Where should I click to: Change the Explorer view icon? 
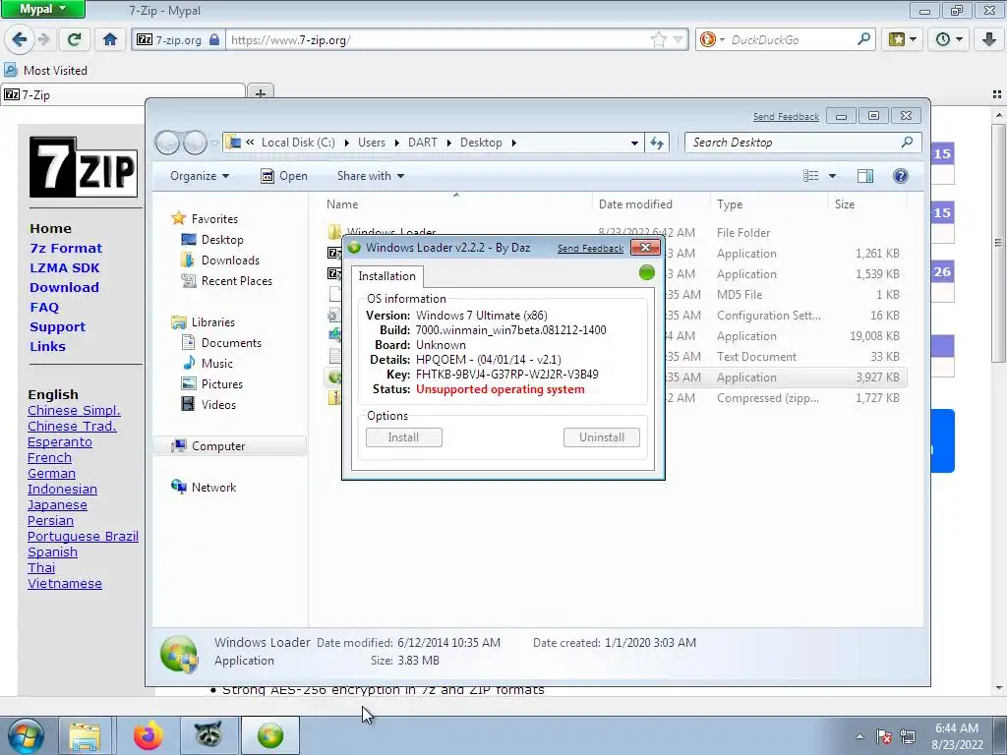coord(811,176)
